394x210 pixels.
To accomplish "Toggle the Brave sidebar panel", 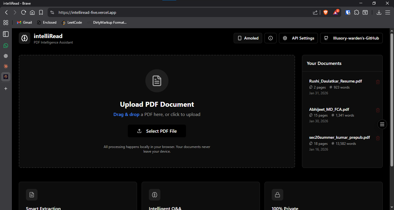I will tap(6, 34).
